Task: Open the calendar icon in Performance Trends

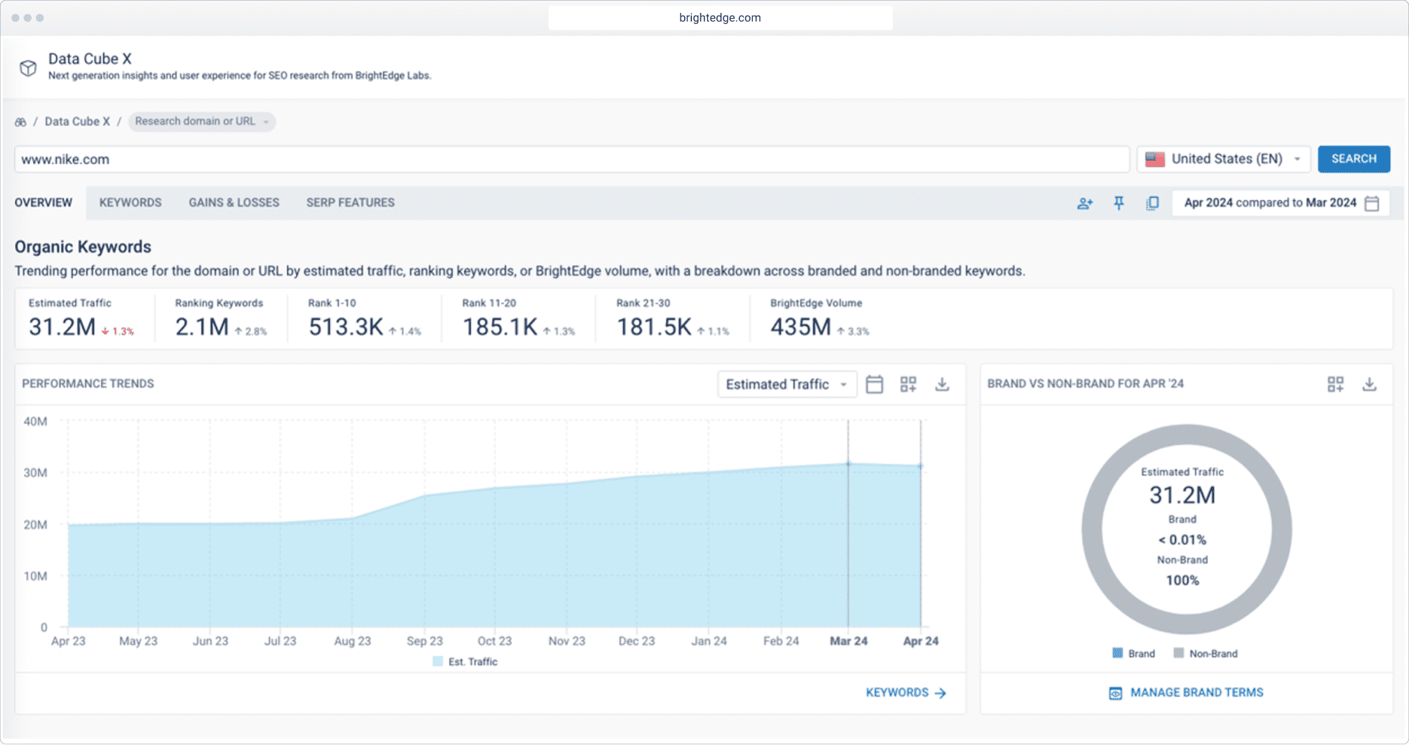Action: pos(874,384)
